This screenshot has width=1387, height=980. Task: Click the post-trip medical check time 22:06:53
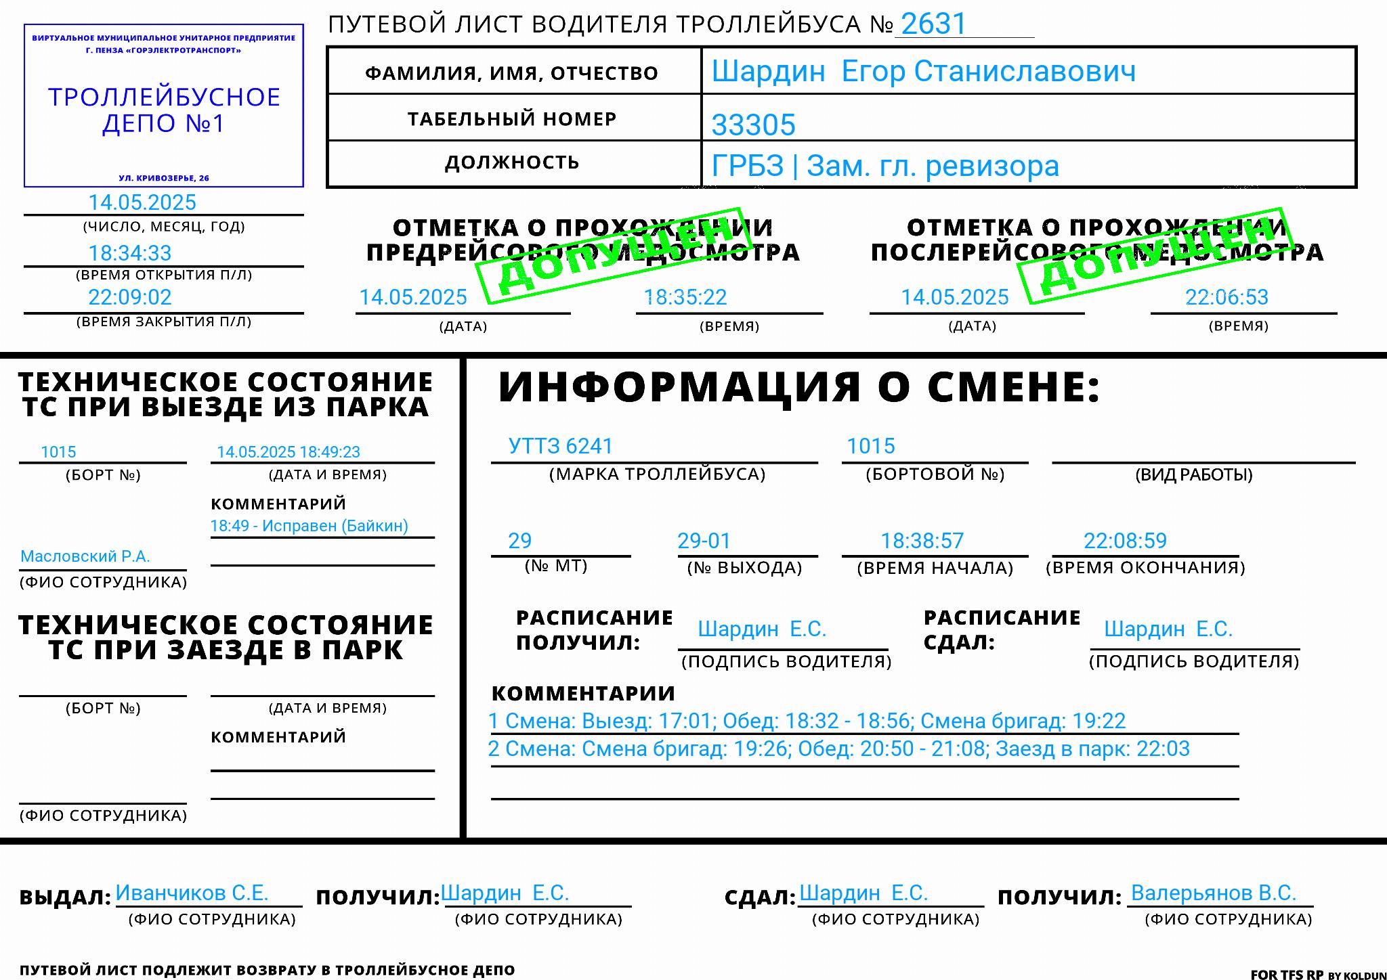(1226, 297)
